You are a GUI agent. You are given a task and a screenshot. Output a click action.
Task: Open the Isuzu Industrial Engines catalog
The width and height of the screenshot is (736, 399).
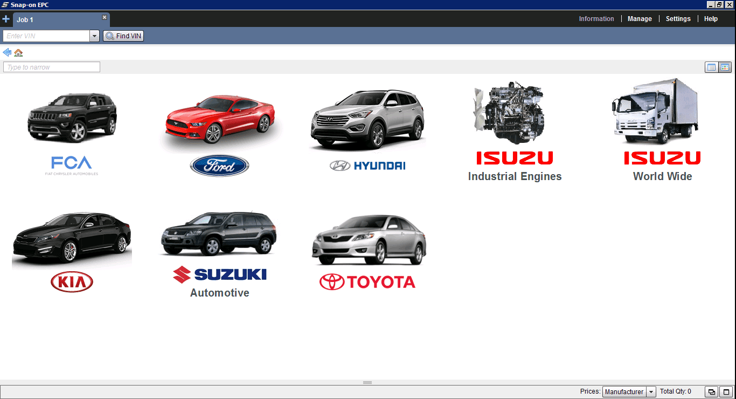point(515,132)
